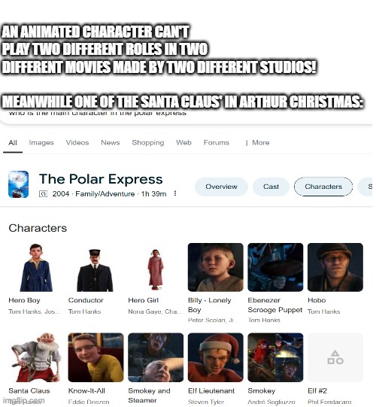The width and height of the screenshot is (376, 407).
Task: Expand the More search filters menu
Action: tap(257, 142)
